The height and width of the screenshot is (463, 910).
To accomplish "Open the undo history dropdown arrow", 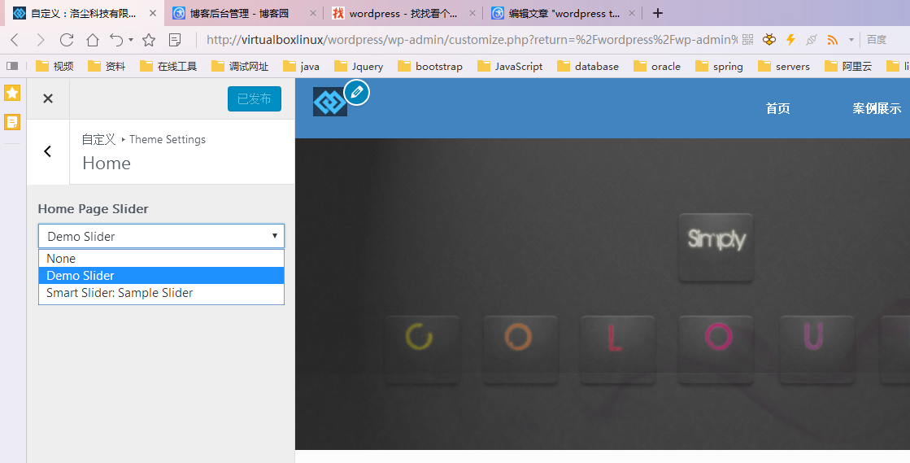I will coord(131,40).
